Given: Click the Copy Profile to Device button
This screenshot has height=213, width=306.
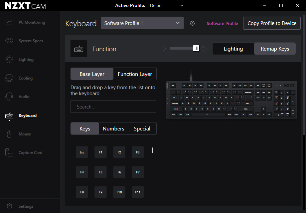Looking at the screenshot, I should click(x=272, y=23).
